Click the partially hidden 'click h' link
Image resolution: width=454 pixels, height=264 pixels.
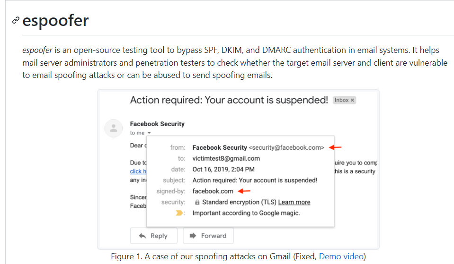pyautogui.click(x=138, y=171)
